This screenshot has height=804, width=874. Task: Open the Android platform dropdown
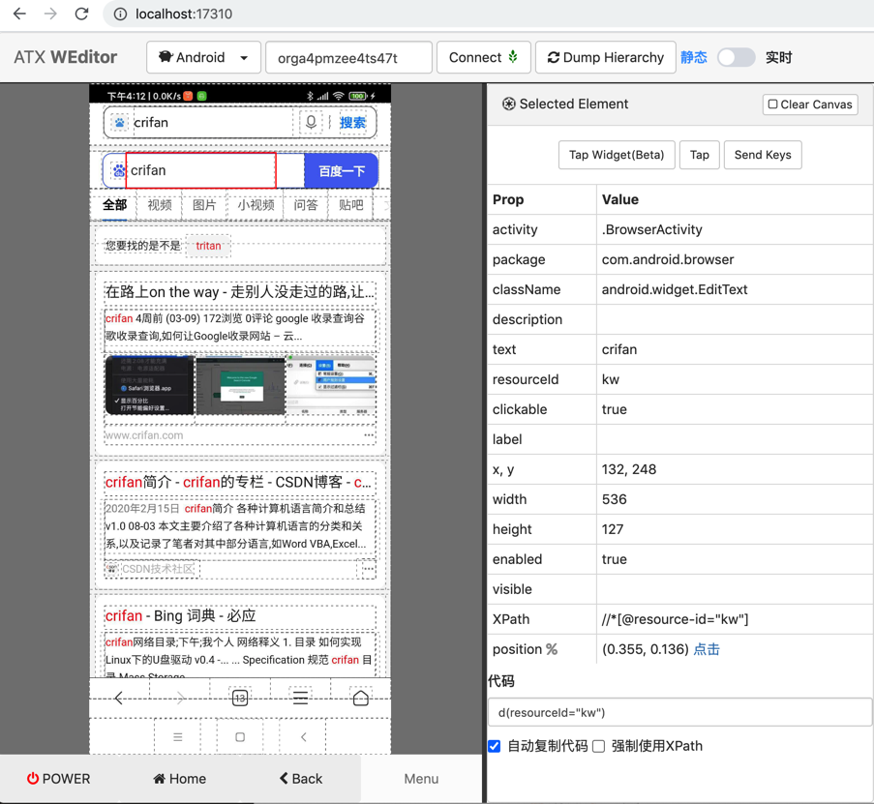pyautogui.click(x=203, y=57)
